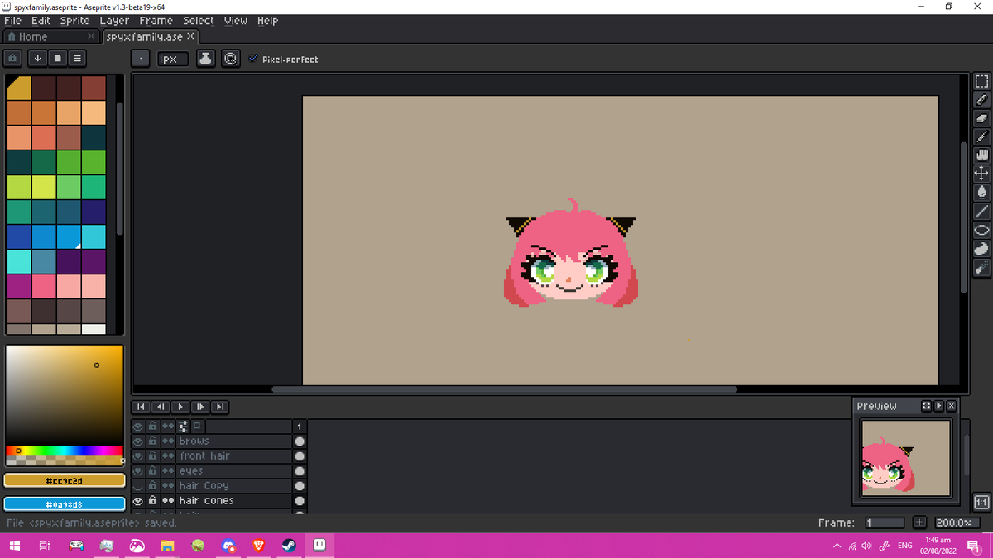Open the File menu
The height and width of the screenshot is (558, 993).
pos(13,21)
